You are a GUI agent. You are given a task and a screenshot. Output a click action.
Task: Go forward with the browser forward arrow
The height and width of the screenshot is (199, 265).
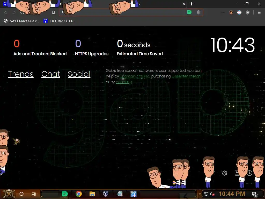click(14, 12)
